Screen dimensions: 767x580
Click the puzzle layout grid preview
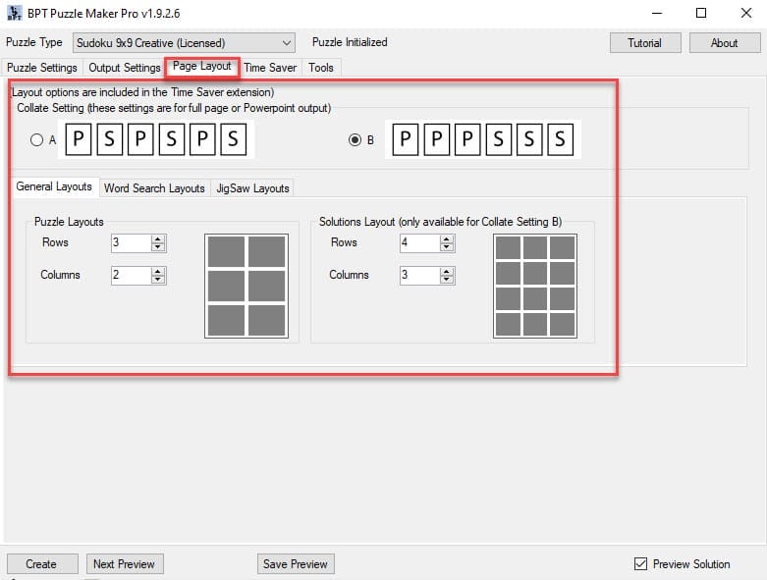pyautogui.click(x=246, y=286)
